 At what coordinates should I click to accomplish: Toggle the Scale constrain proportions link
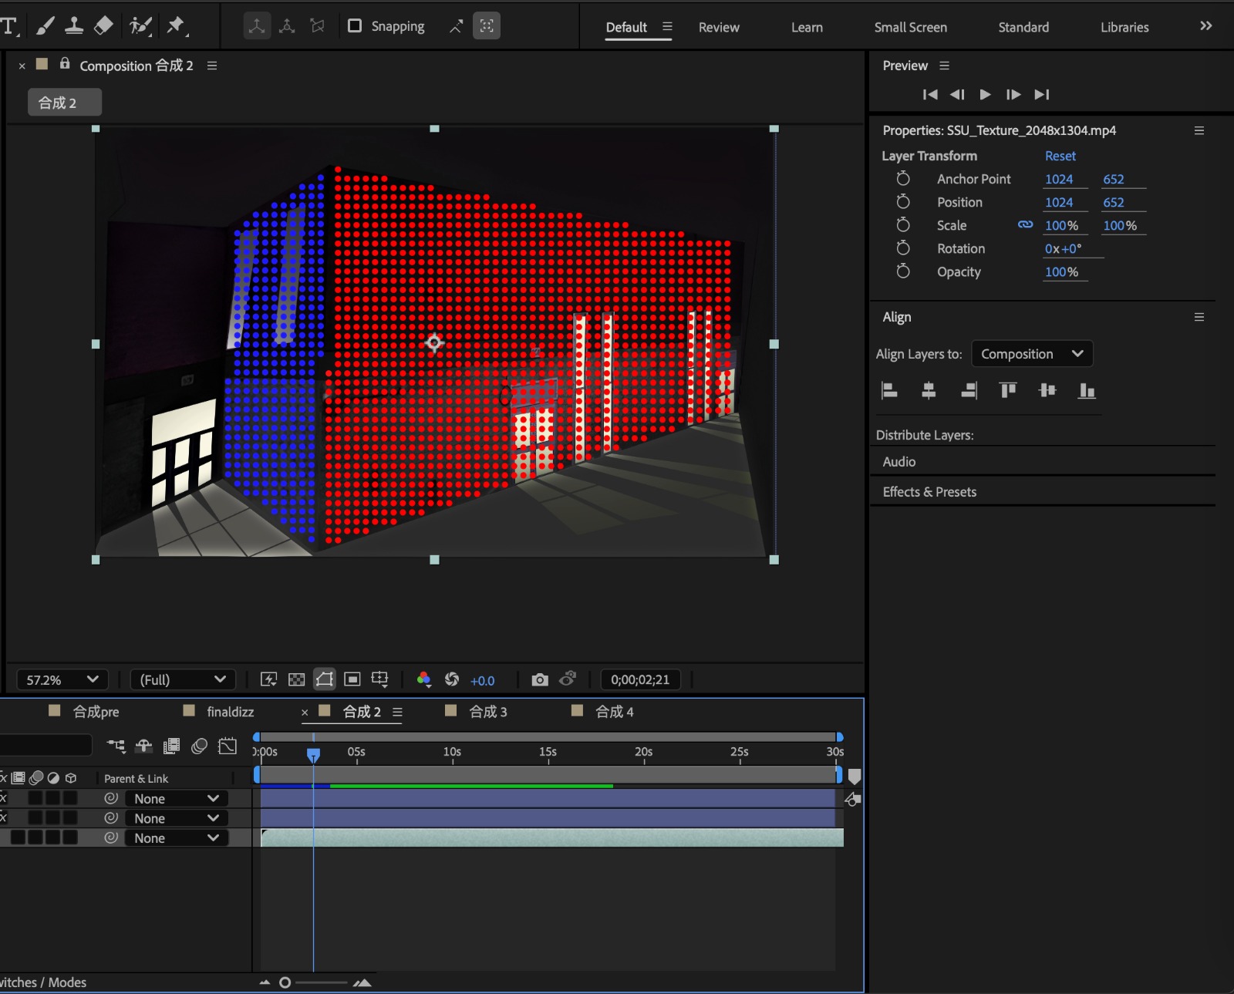[1025, 225]
